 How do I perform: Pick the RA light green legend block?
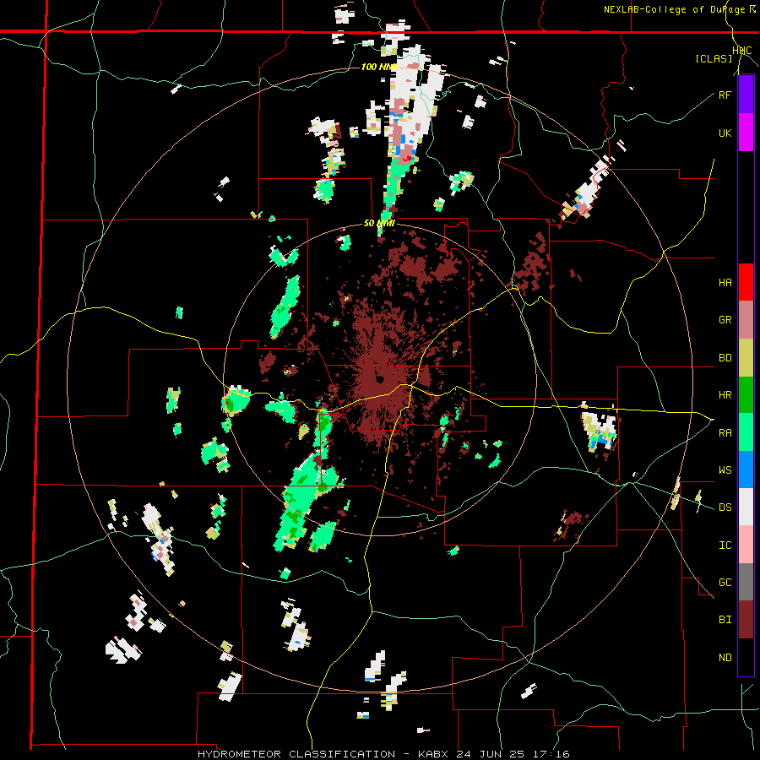coord(746,432)
